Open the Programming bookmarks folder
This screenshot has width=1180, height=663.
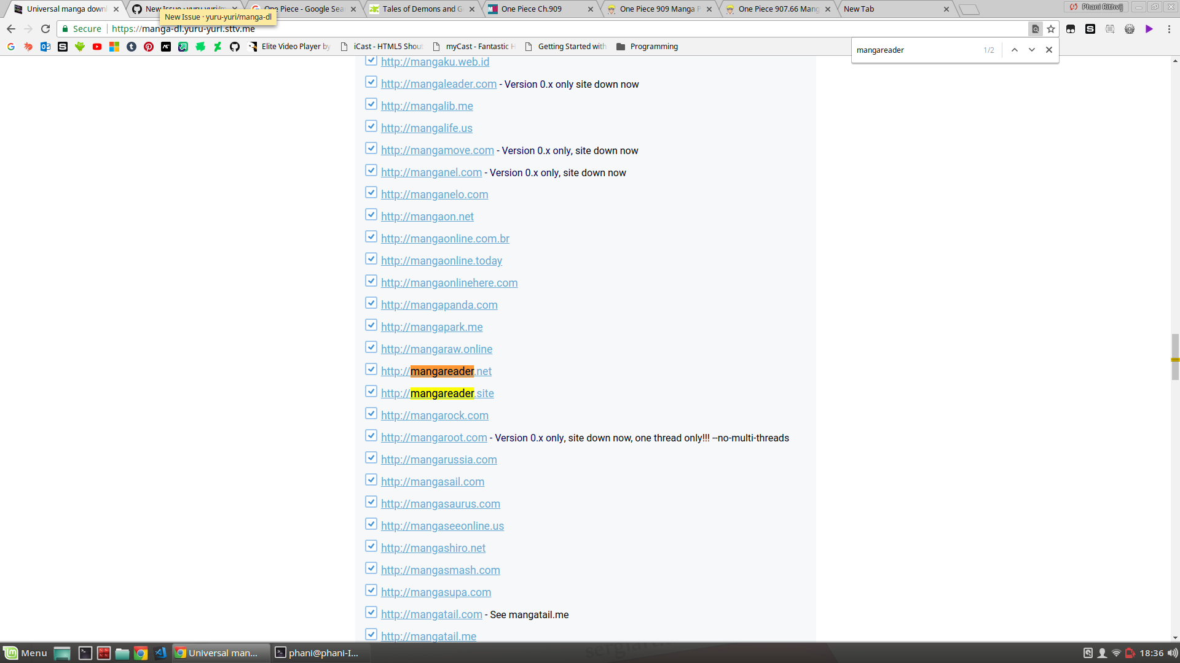[x=647, y=47]
